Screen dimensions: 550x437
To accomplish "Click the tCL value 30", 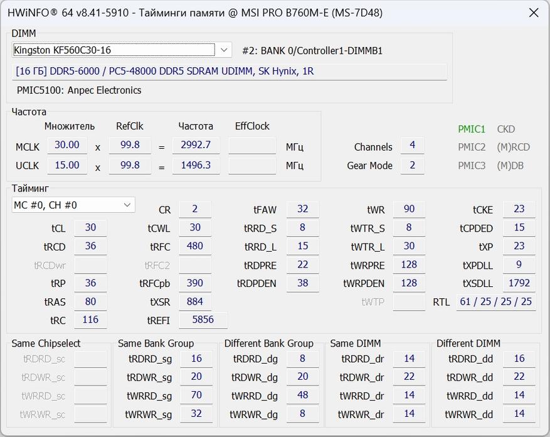I will coord(90,228).
